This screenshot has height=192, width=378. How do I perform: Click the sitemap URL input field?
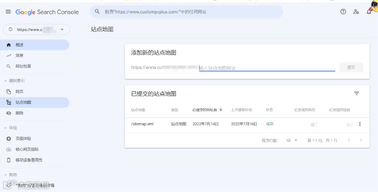click(x=267, y=68)
